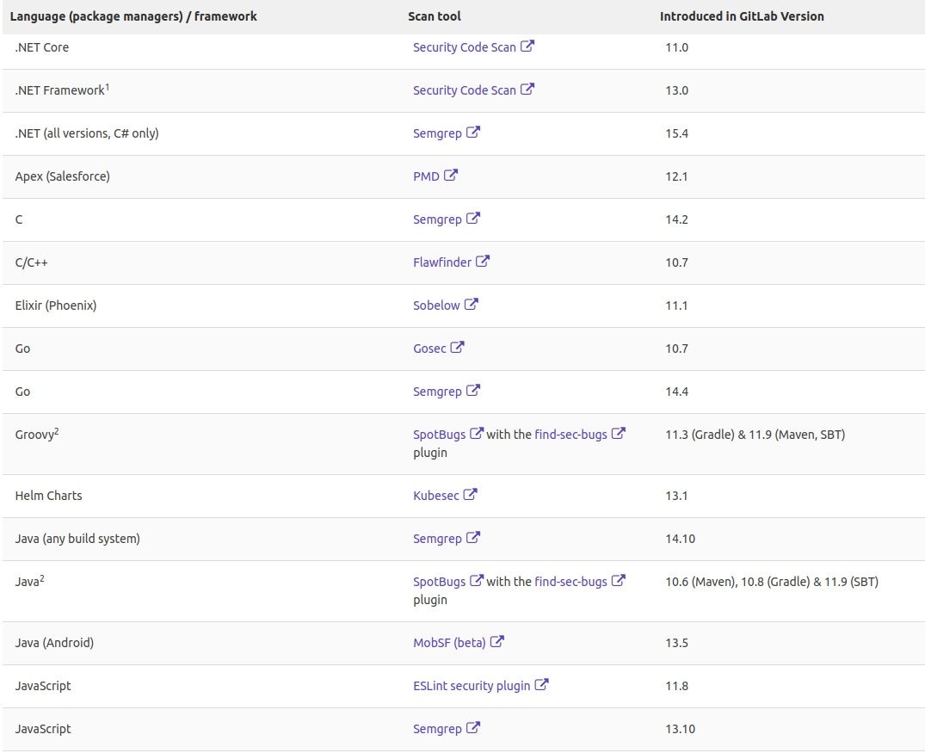
Task: Click external link icon next to Sobelow
Action: coord(472,305)
